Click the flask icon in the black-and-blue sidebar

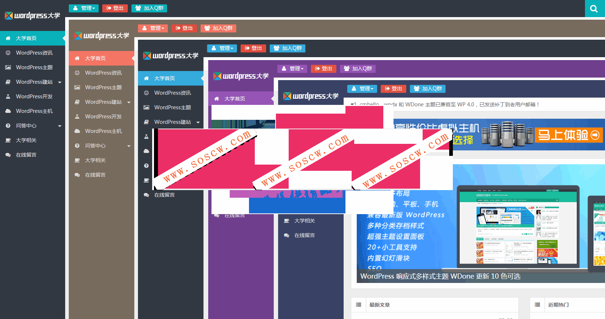point(146,137)
